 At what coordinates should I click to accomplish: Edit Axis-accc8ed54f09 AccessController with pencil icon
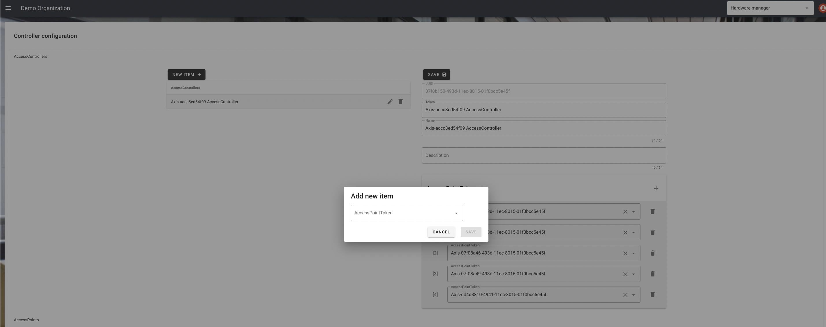tap(390, 102)
